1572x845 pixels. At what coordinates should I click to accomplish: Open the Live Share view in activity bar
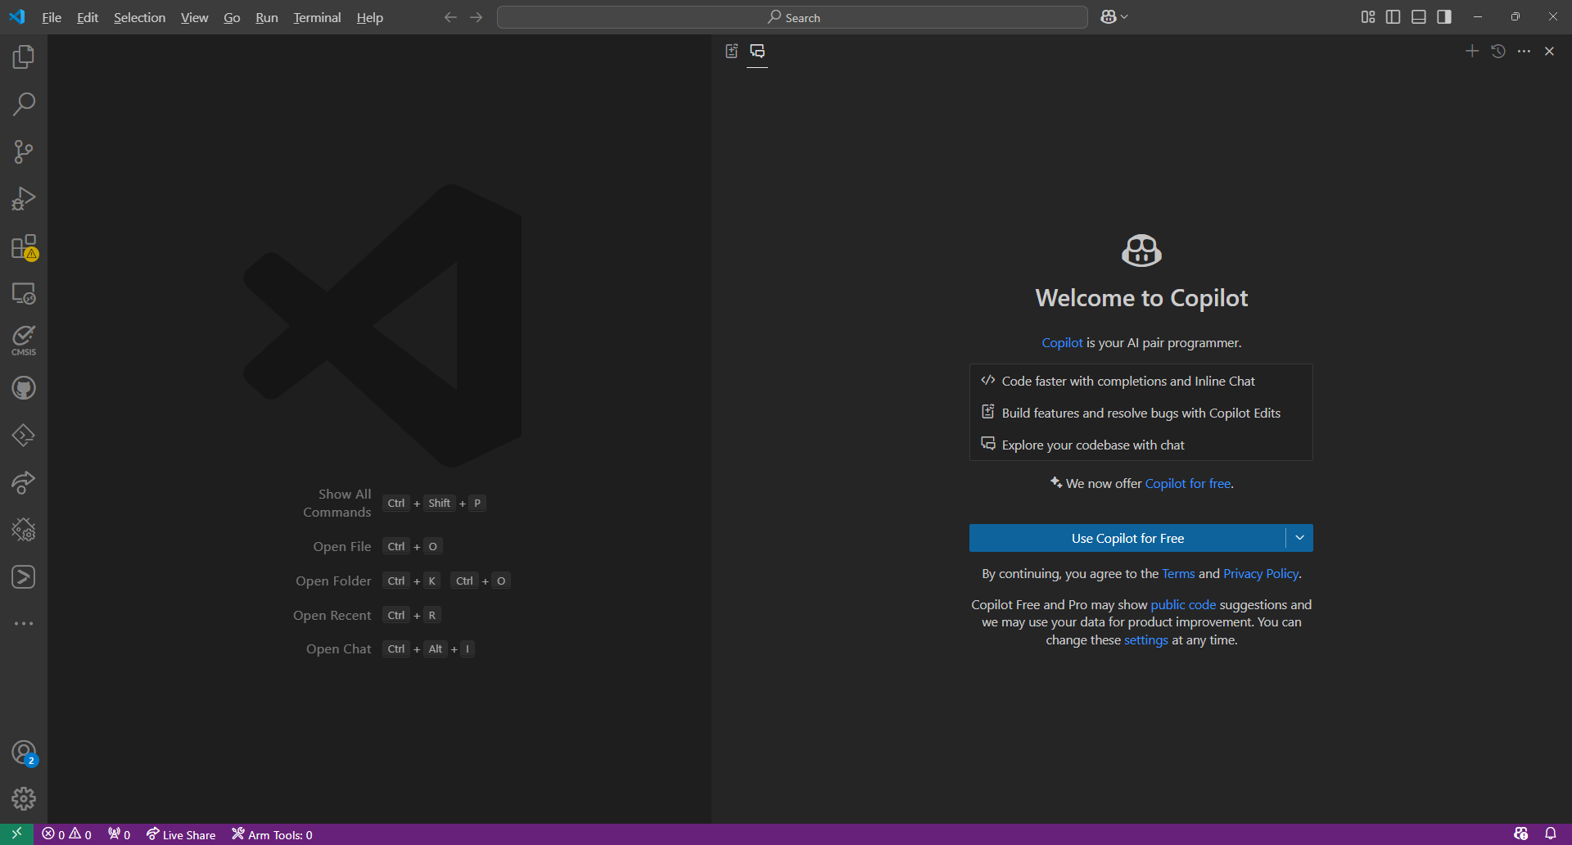pyautogui.click(x=24, y=482)
